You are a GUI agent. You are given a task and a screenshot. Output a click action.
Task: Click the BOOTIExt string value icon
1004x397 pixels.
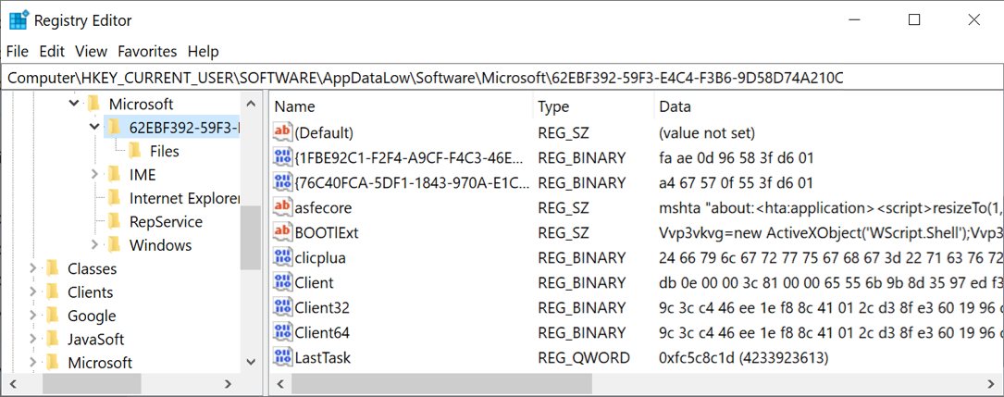(282, 232)
